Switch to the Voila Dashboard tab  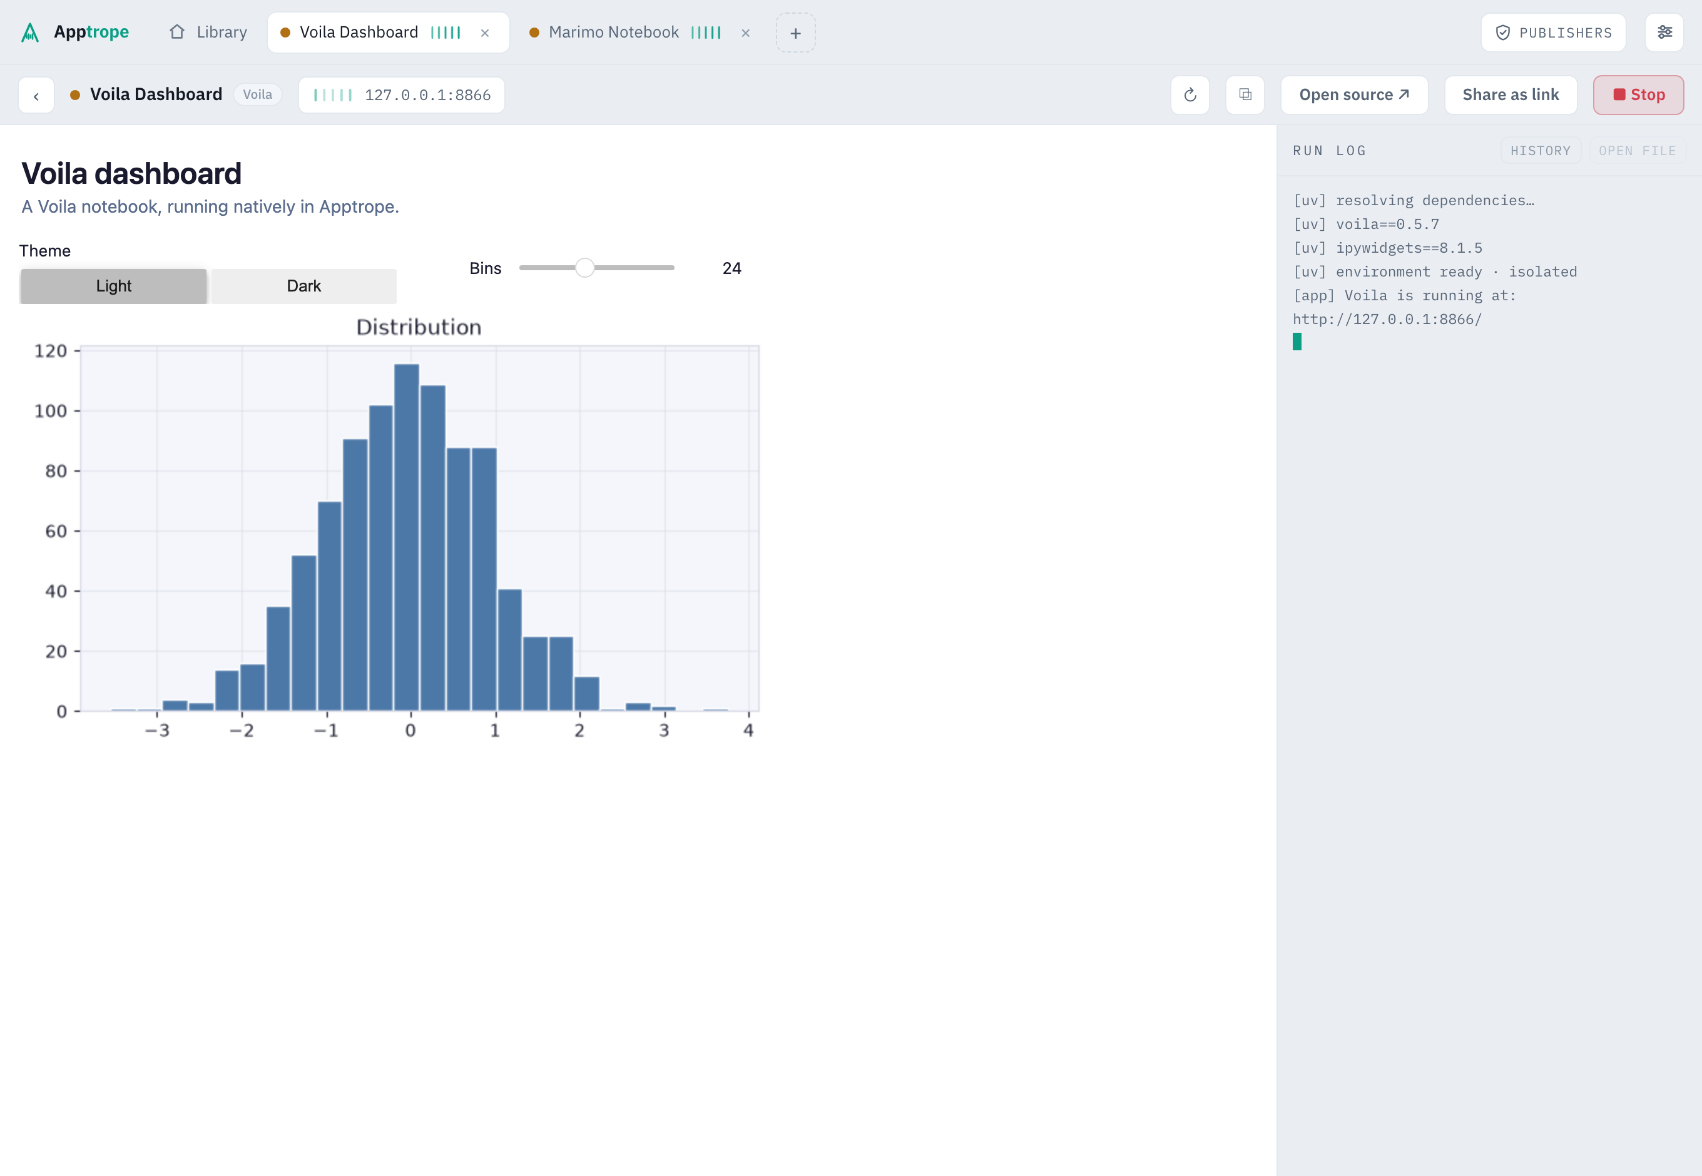click(388, 33)
